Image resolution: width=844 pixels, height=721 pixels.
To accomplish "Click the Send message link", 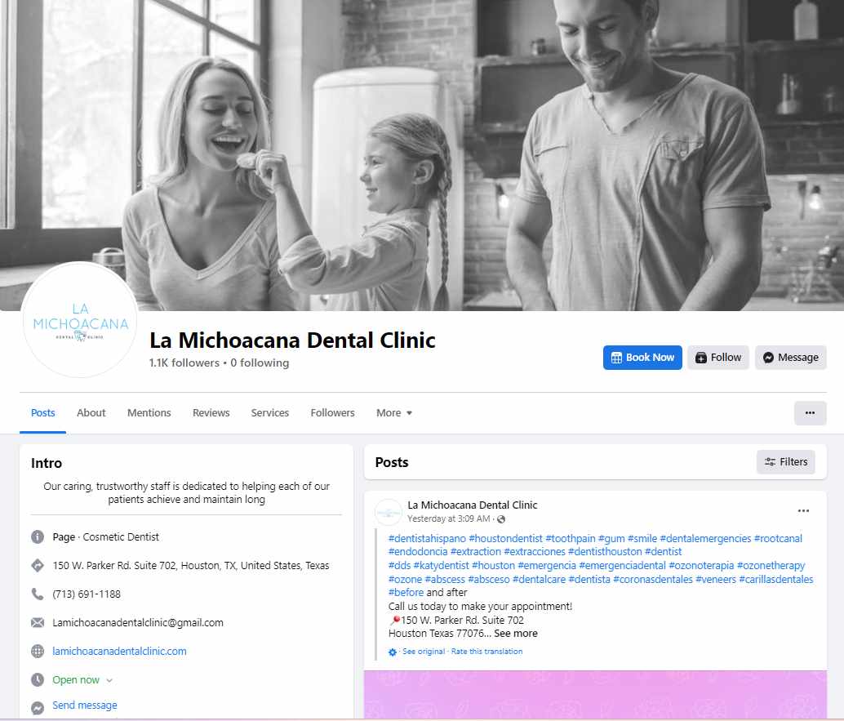I will click(85, 705).
